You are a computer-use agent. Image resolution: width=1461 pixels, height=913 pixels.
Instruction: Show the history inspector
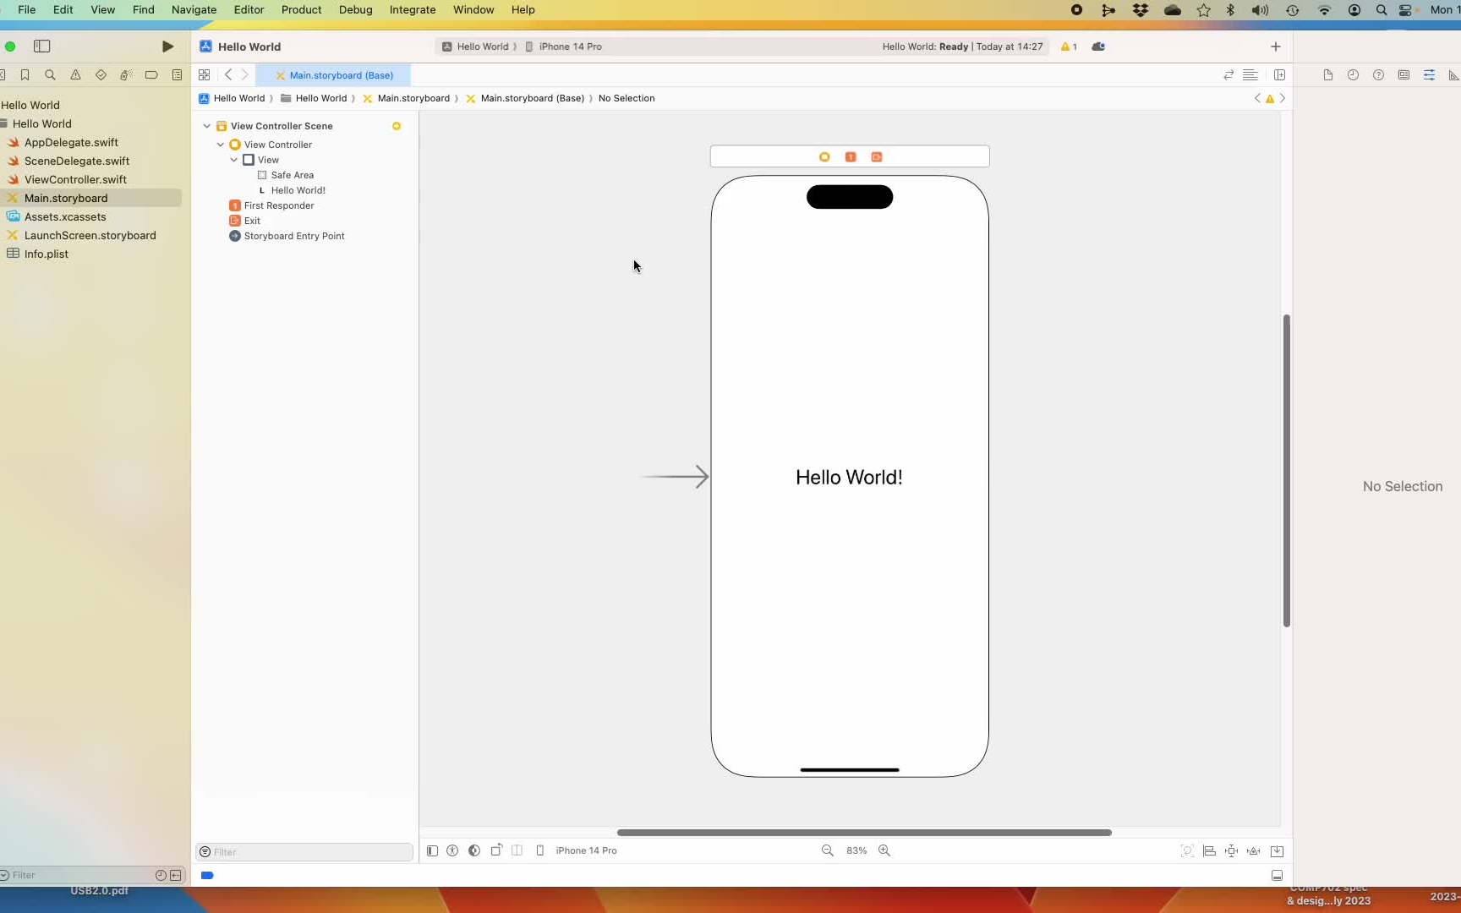click(x=1353, y=75)
